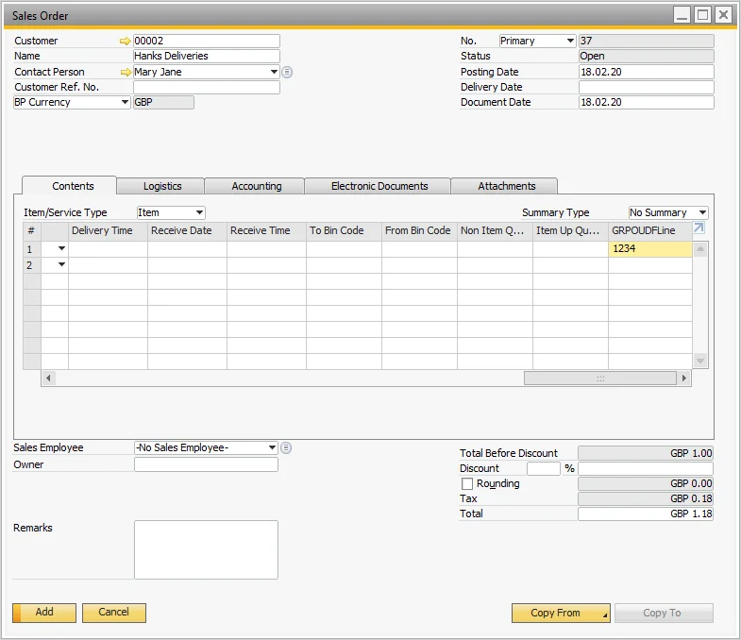Open Sales Employee details icon
The height and width of the screenshot is (640, 741).
click(x=286, y=447)
